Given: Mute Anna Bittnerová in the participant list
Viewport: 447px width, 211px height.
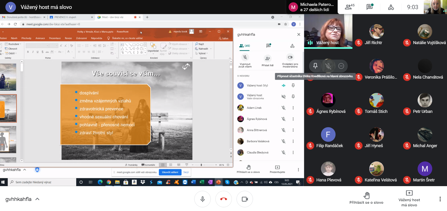Looking at the screenshot, I should [x=283, y=130].
